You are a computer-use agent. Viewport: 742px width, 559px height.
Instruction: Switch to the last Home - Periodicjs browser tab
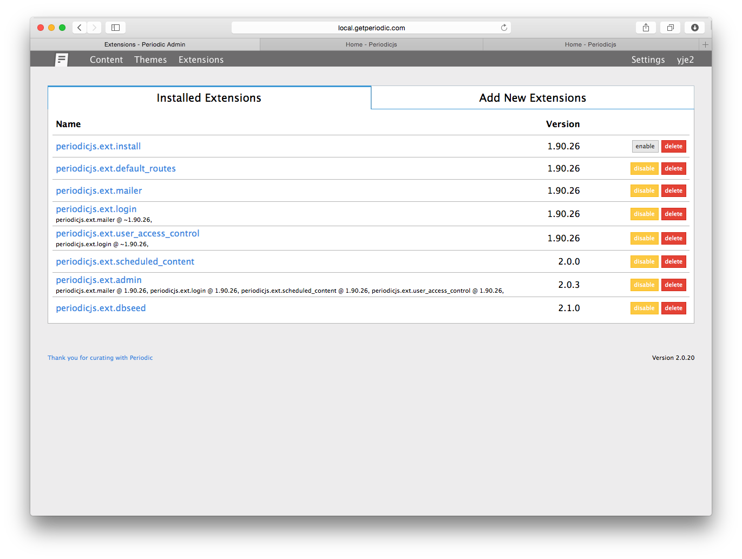pyautogui.click(x=590, y=44)
